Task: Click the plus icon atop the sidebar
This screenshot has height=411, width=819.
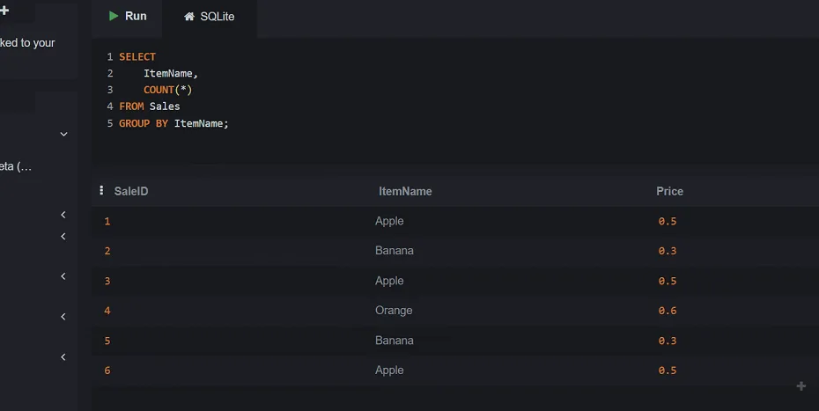Action: [x=4, y=11]
